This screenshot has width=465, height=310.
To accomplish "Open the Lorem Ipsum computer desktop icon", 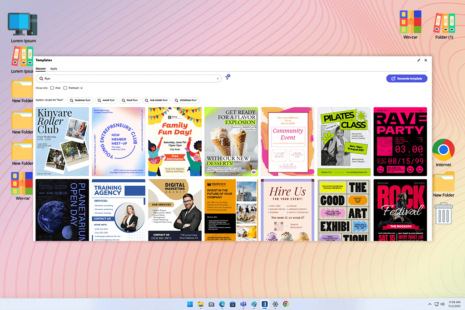I will point(24,28).
